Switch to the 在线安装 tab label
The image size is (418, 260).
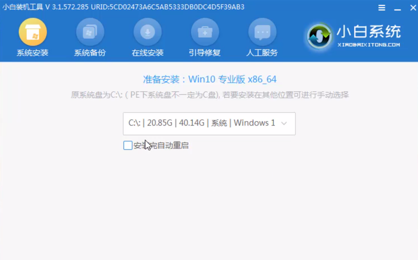pos(147,53)
